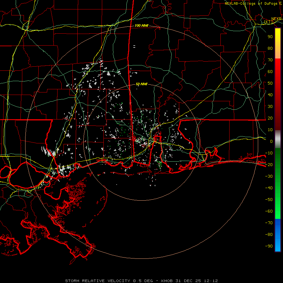Click the Storm Relative Velocity caption text
The image size is (283, 283).
(x=141, y=281)
